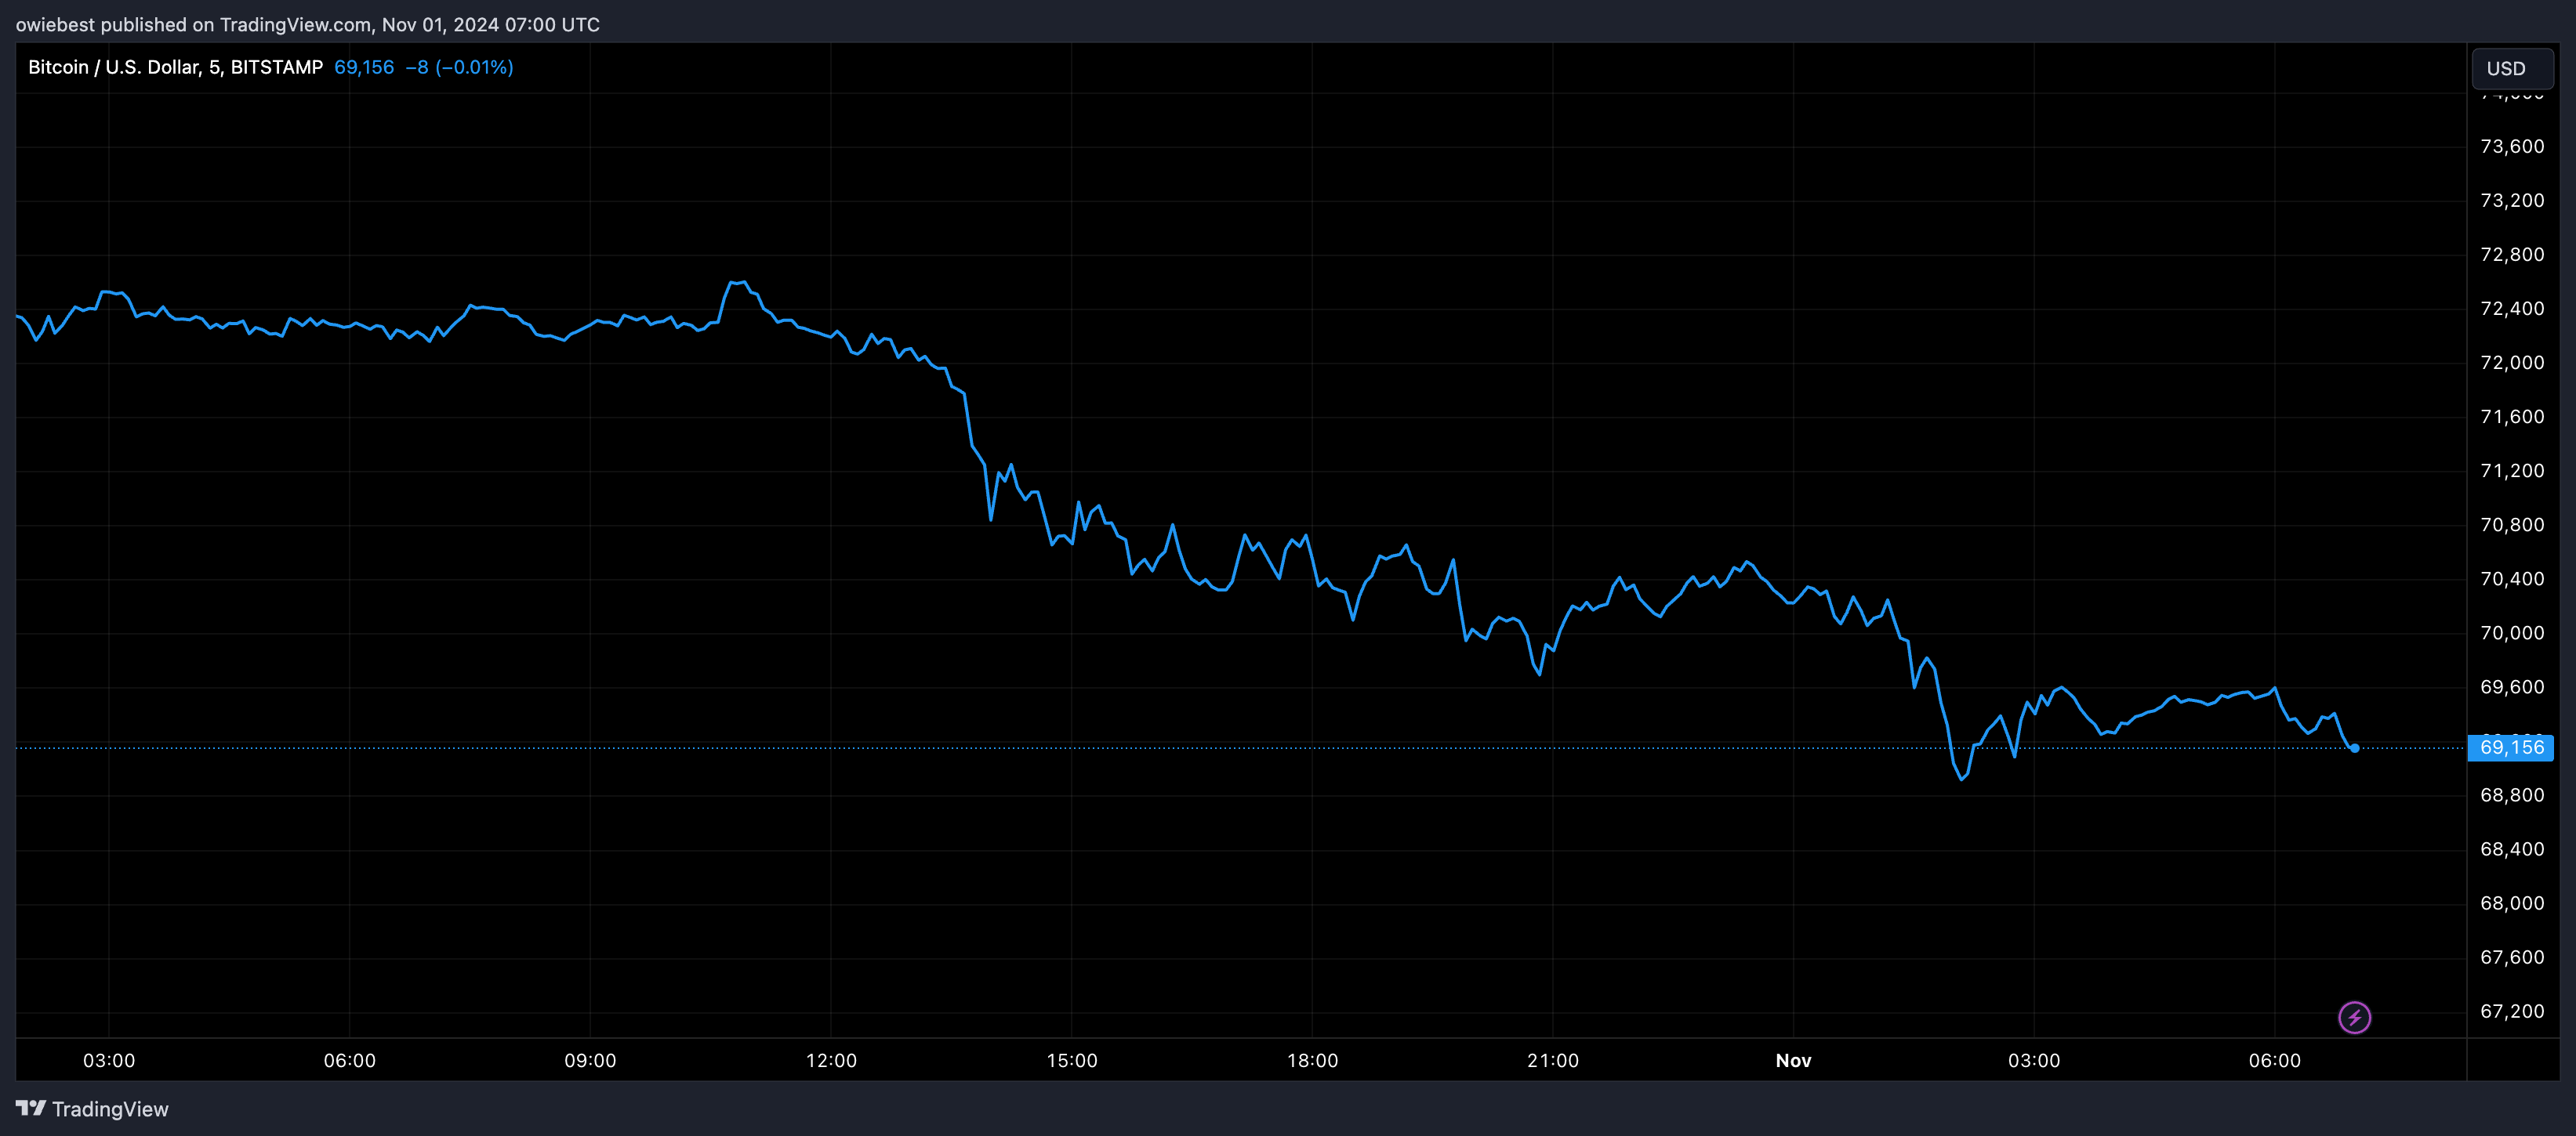Click the 70,000 price axis label
2576x1136 pixels.
(x=2512, y=632)
